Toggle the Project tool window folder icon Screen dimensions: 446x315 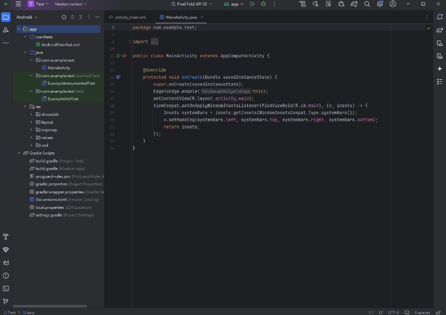coord(6,17)
